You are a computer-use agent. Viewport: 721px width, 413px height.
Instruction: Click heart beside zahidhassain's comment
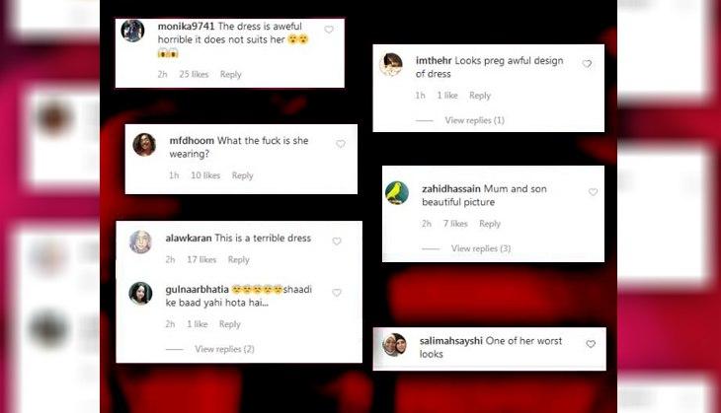coord(594,192)
